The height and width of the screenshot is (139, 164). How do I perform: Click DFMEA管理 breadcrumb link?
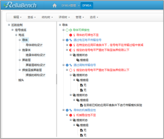click(x=69, y=6)
